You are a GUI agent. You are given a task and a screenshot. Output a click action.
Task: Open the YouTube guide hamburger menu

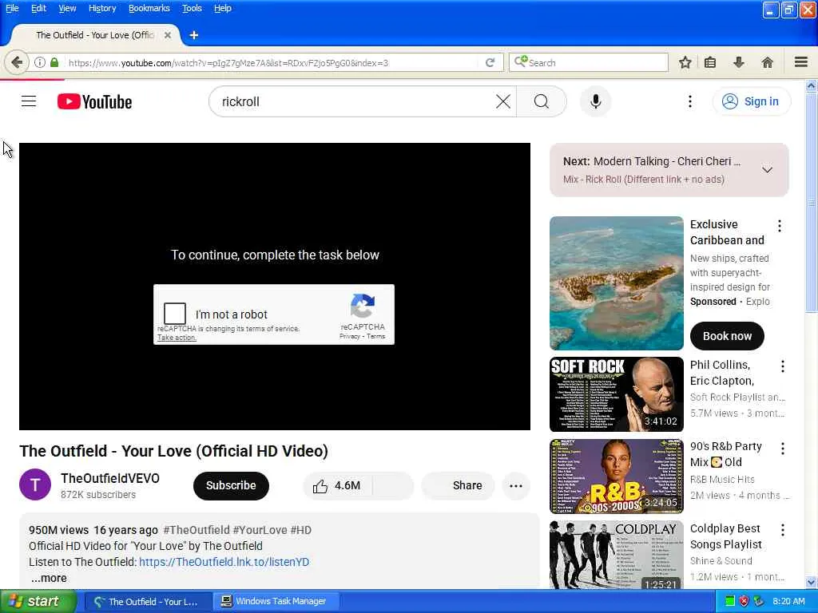(x=29, y=101)
